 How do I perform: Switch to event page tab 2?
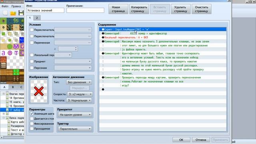point(37,18)
